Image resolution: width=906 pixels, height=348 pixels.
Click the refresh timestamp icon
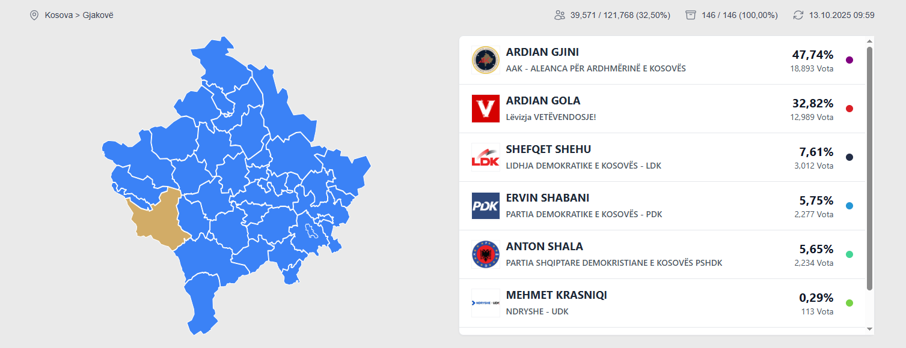[798, 15]
